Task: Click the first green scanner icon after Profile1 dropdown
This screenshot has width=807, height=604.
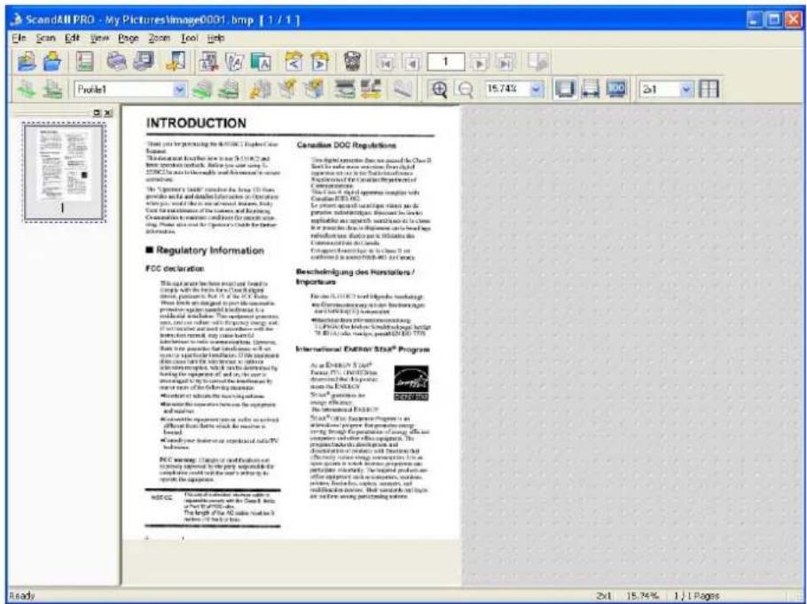Action: tap(202, 89)
